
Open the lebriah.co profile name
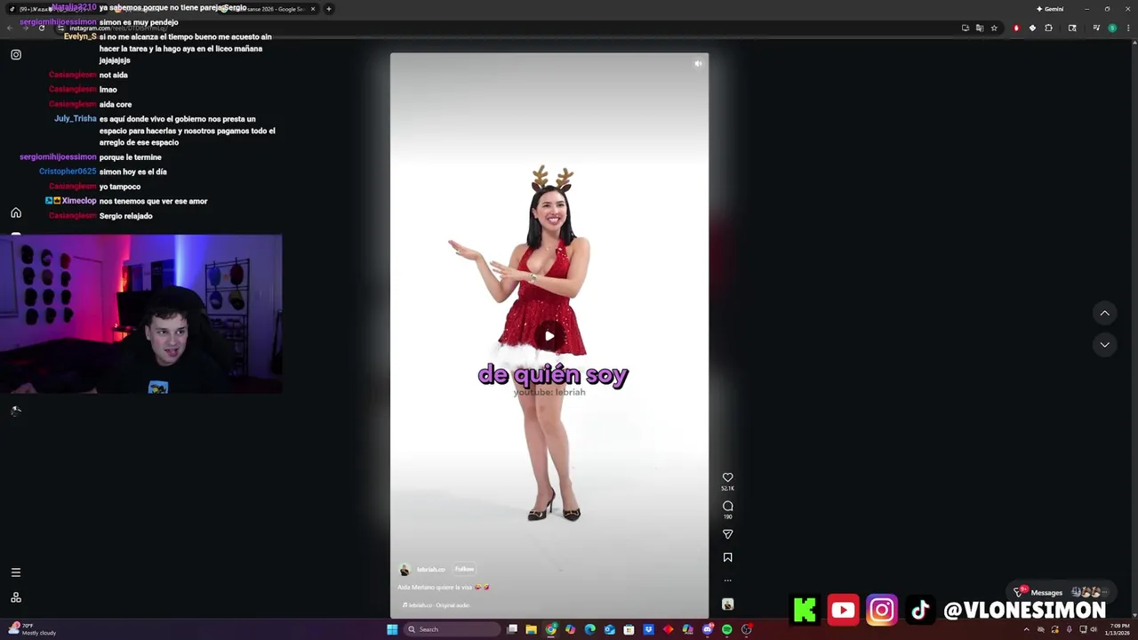coord(430,570)
